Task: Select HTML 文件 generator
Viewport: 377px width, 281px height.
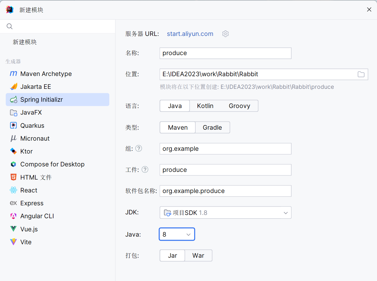Action: (58, 177)
